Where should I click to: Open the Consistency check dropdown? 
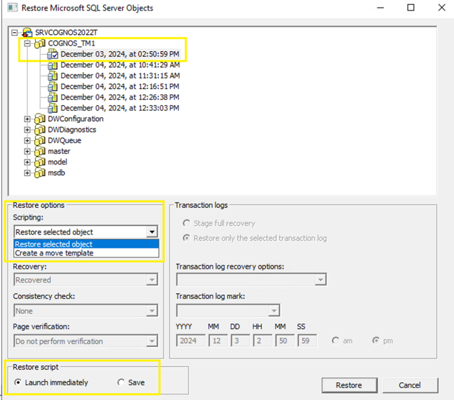tap(152, 311)
